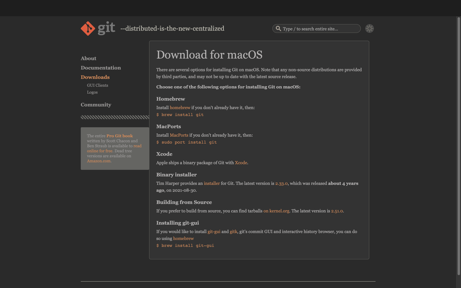Open the on kernel.org link
Screen dimensions: 461x288
click(x=276, y=211)
